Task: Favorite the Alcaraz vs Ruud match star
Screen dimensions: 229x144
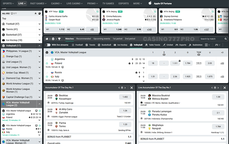Action: coord(97,12)
